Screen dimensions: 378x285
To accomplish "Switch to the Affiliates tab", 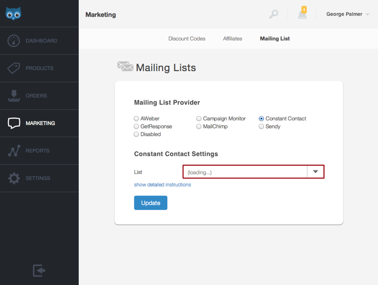I will click(232, 38).
